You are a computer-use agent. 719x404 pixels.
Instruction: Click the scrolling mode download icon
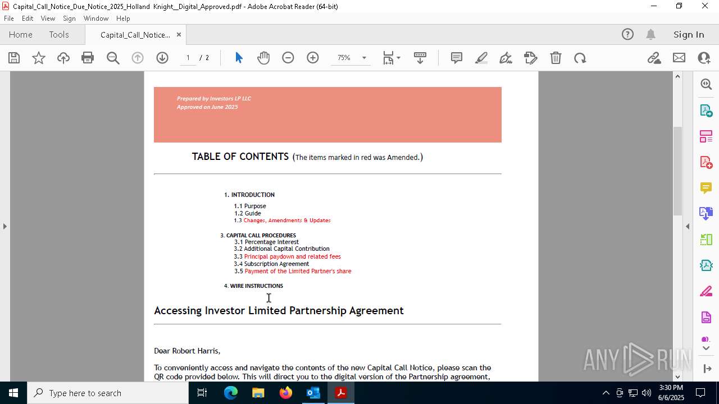point(420,58)
